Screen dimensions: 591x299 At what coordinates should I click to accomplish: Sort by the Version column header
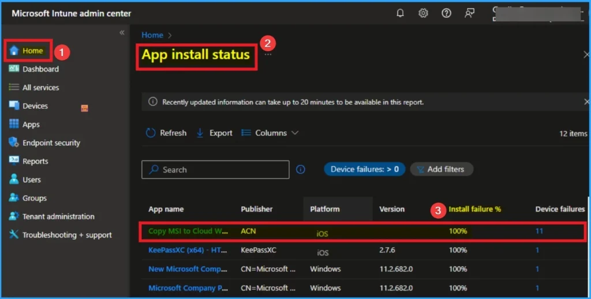point(392,209)
